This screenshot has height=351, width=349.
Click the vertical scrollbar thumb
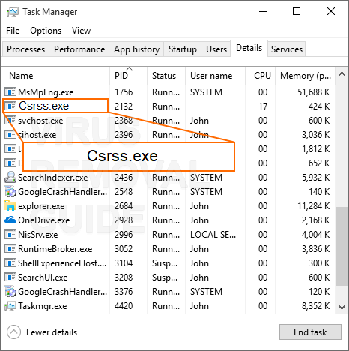(x=342, y=246)
